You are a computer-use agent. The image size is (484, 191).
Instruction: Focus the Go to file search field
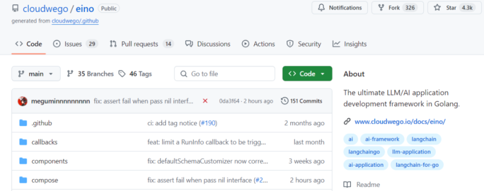coord(224,74)
